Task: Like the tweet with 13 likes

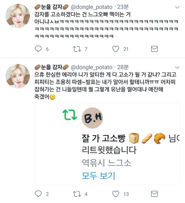Action: (x=116, y=194)
